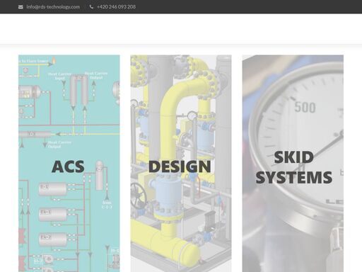Image resolution: width=362 pixels, height=272 pixels.
Task: Click the E-1 vessel in the ACS diagram
Action: pos(52,189)
